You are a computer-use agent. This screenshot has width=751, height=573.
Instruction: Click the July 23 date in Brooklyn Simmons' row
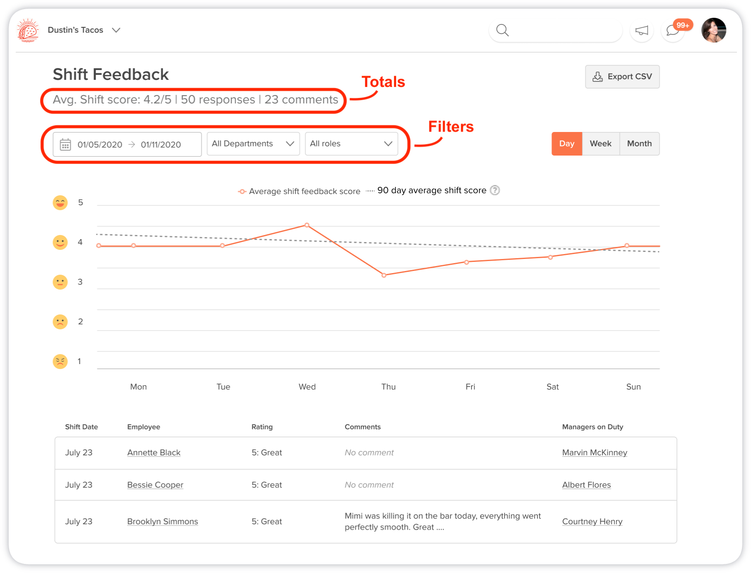(79, 522)
